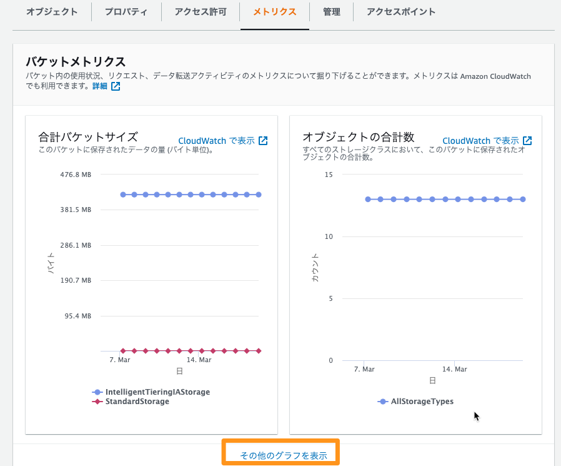Click StandardStorage red legend marker
This screenshot has width=561, height=466.
[97, 402]
